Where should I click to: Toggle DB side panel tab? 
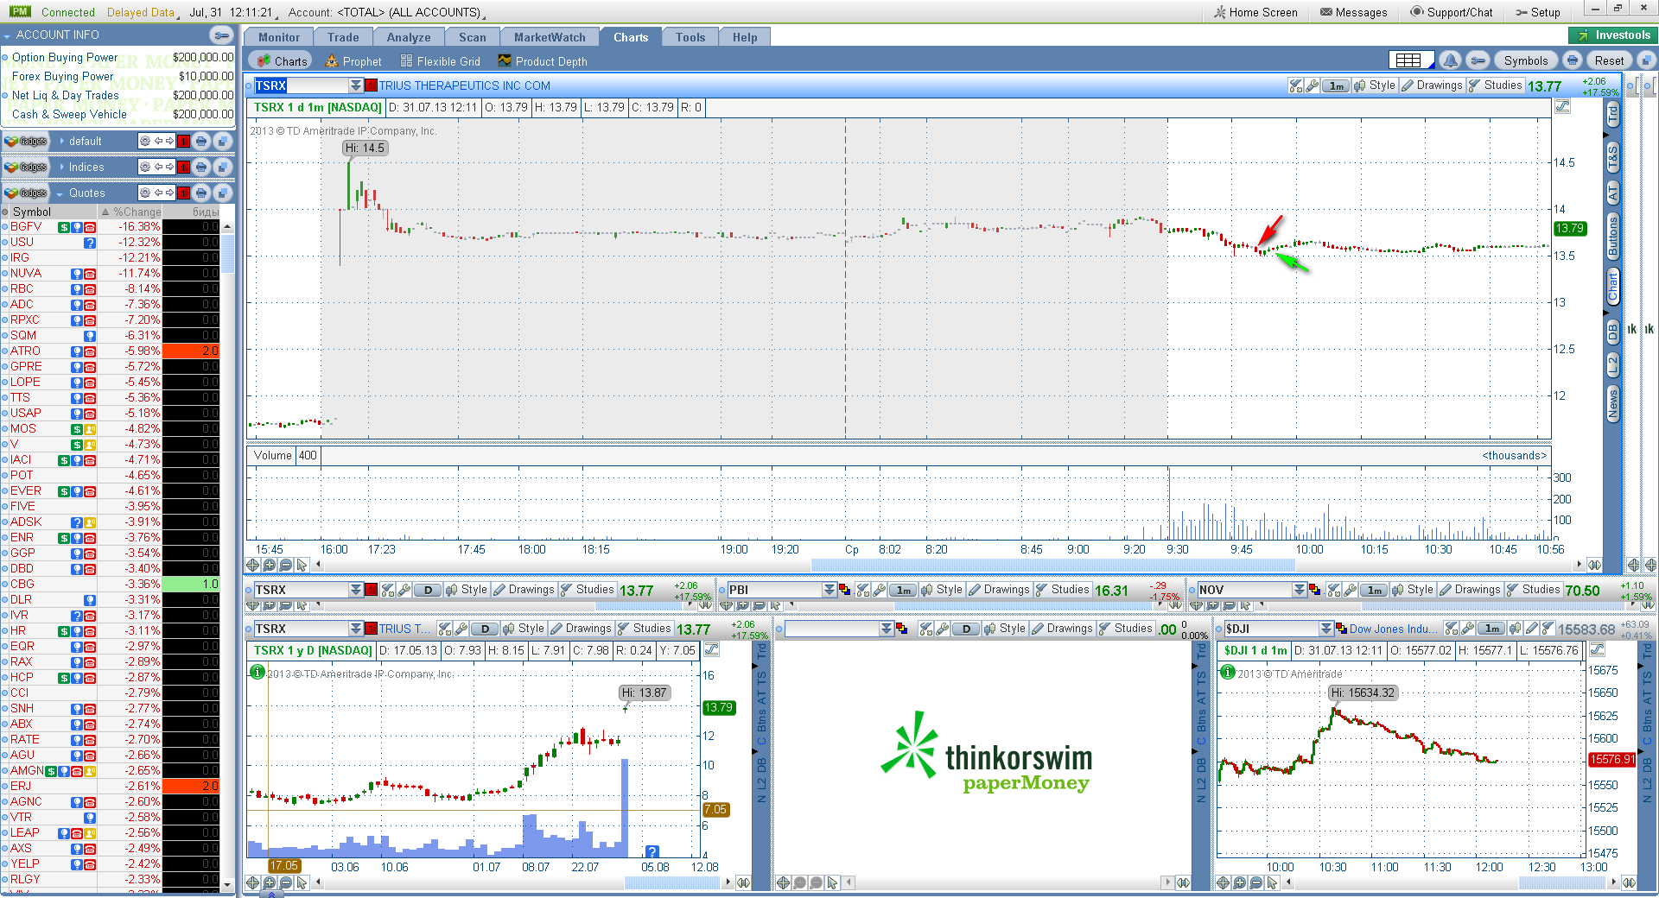coord(1612,332)
